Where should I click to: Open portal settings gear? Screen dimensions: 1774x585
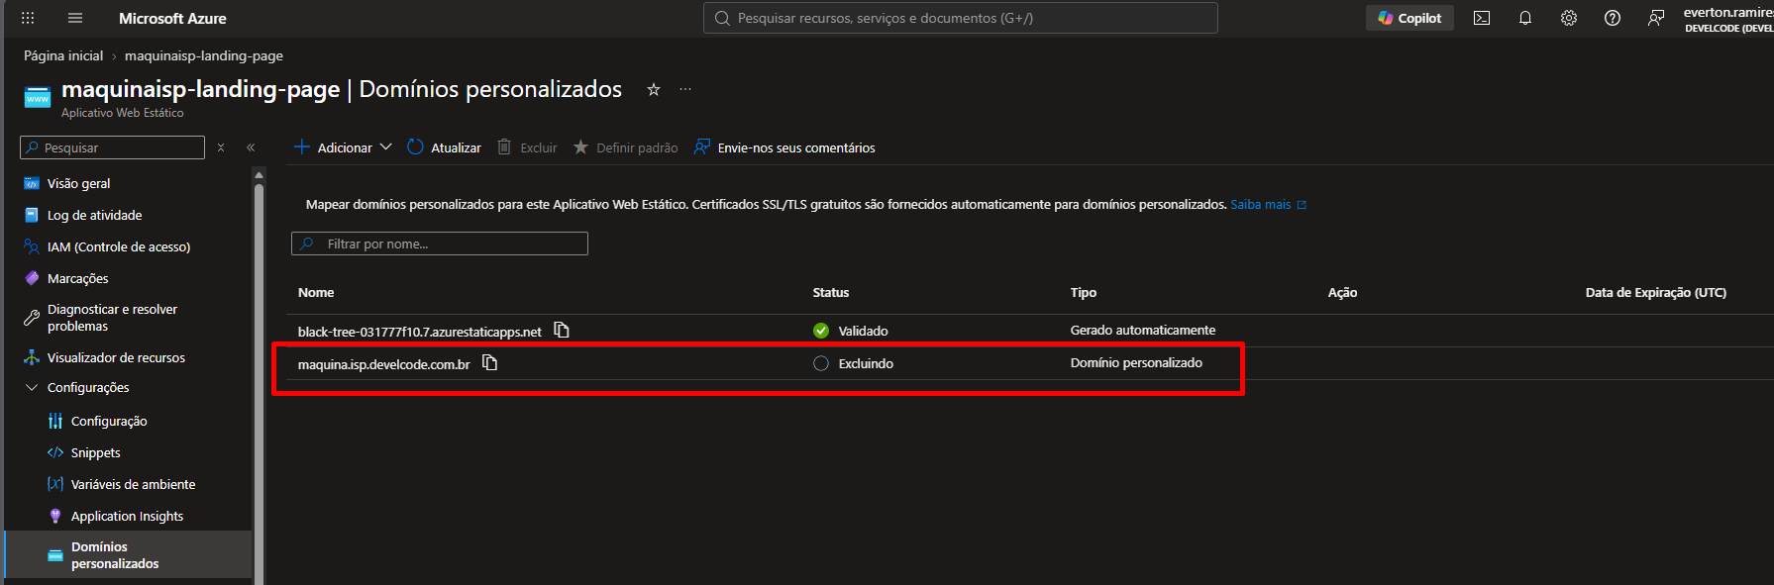coord(1569,18)
